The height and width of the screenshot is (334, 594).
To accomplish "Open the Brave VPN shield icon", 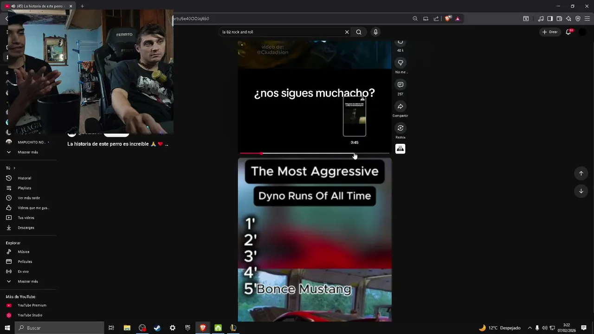I will coord(578,19).
